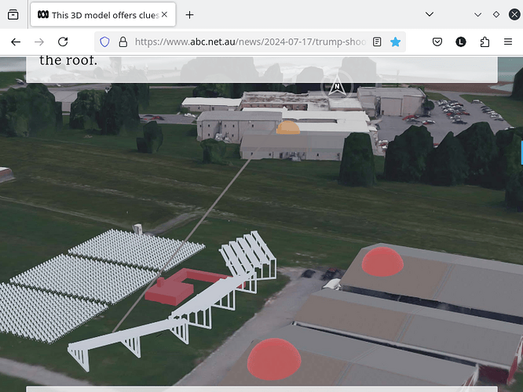Open the Pocket save icon
Image resolution: width=523 pixels, height=392 pixels.
click(438, 42)
